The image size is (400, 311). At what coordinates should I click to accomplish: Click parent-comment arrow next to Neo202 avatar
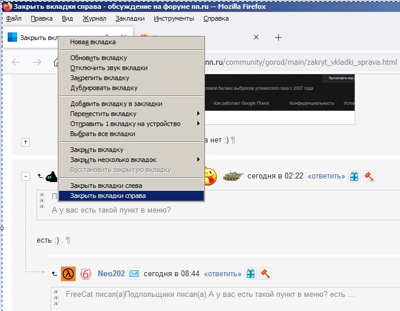click(54, 274)
